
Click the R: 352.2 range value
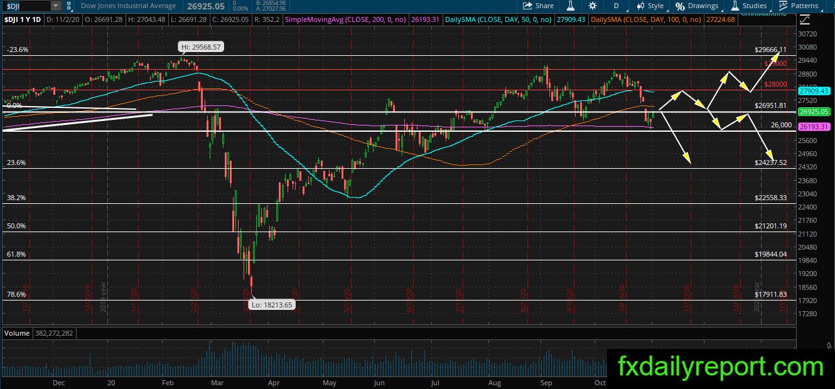coord(266,20)
